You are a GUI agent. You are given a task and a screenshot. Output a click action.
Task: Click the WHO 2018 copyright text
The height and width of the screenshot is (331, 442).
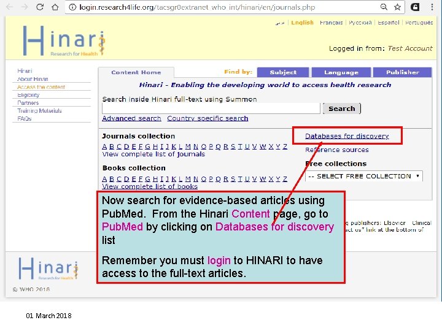click(31, 289)
